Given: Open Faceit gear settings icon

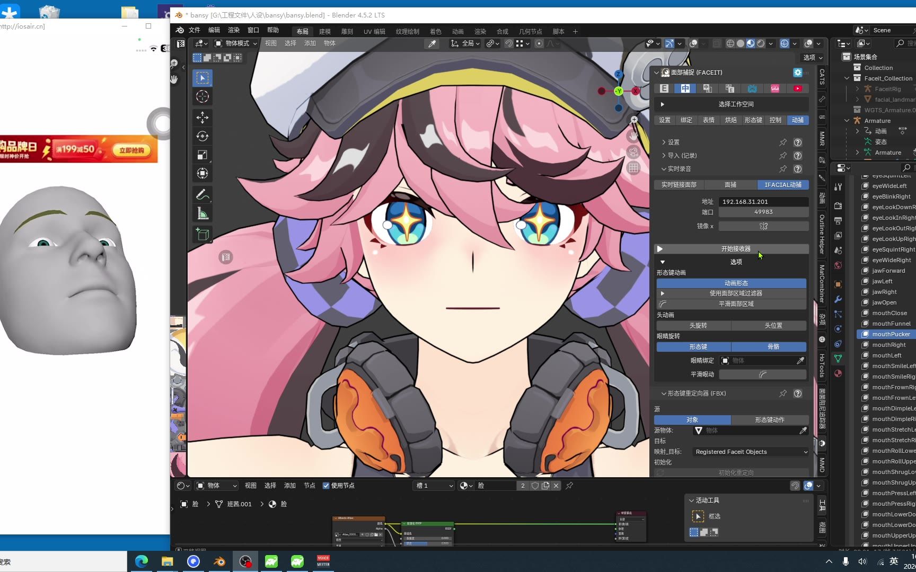Looking at the screenshot, I should click(x=798, y=73).
